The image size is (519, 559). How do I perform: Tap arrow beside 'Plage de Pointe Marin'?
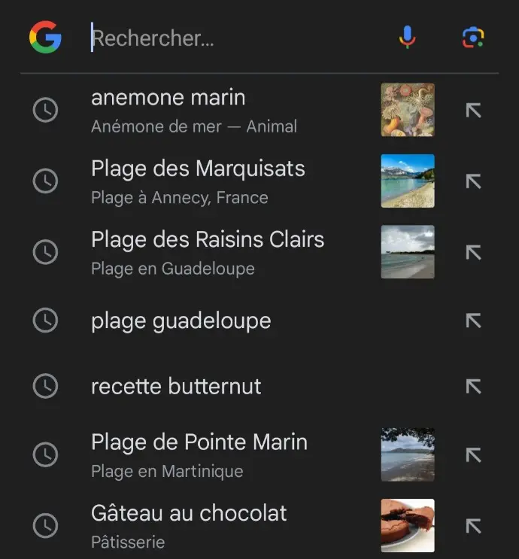[473, 454]
